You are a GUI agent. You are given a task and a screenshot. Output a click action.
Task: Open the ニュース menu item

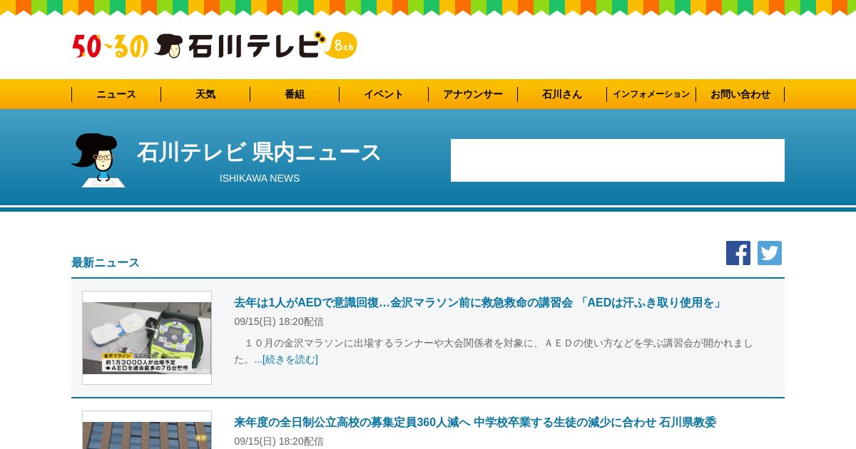pyautogui.click(x=116, y=94)
